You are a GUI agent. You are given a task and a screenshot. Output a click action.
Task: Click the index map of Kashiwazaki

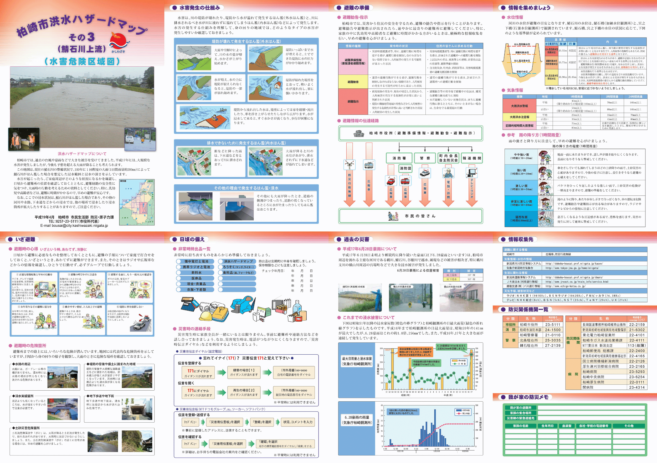click(137, 202)
